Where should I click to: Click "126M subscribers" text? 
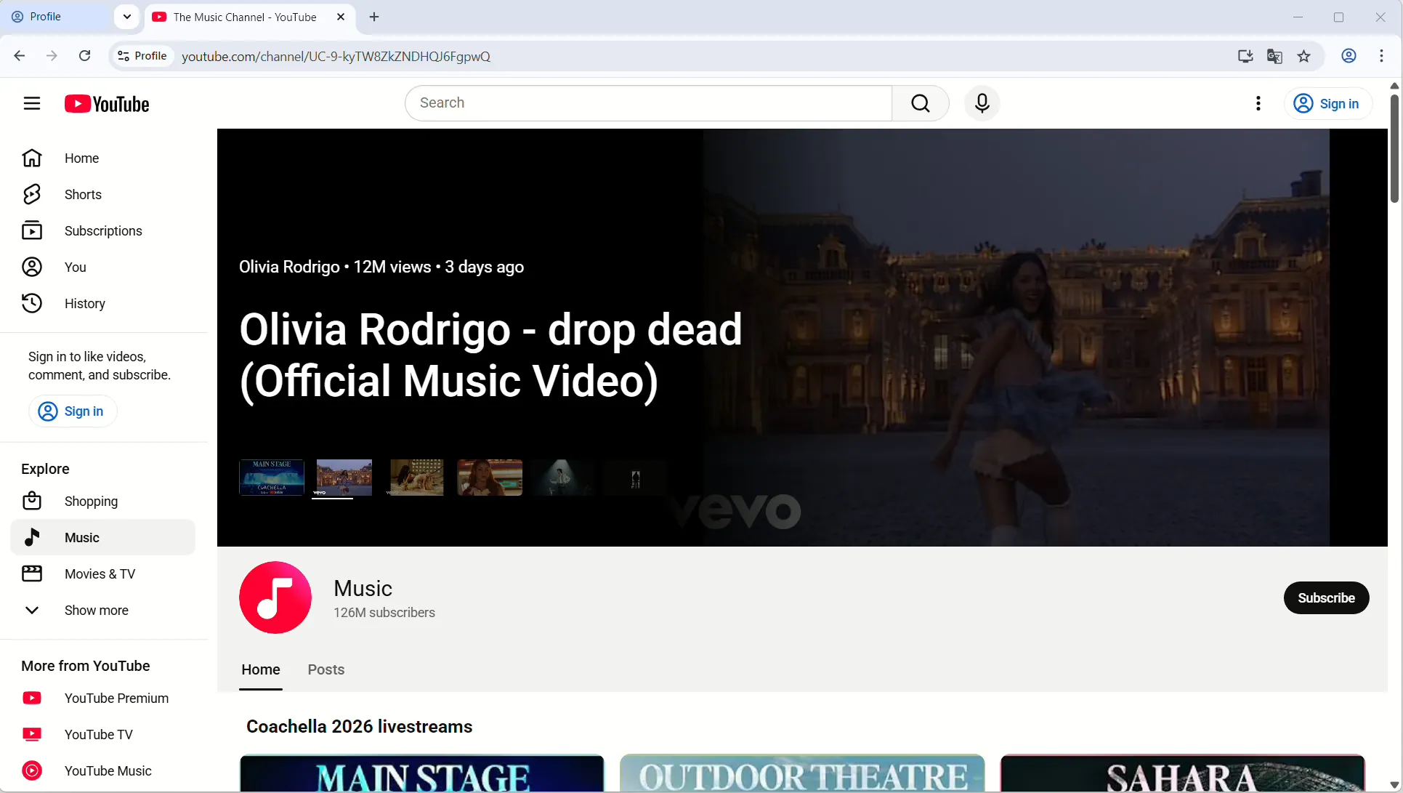coord(384,613)
